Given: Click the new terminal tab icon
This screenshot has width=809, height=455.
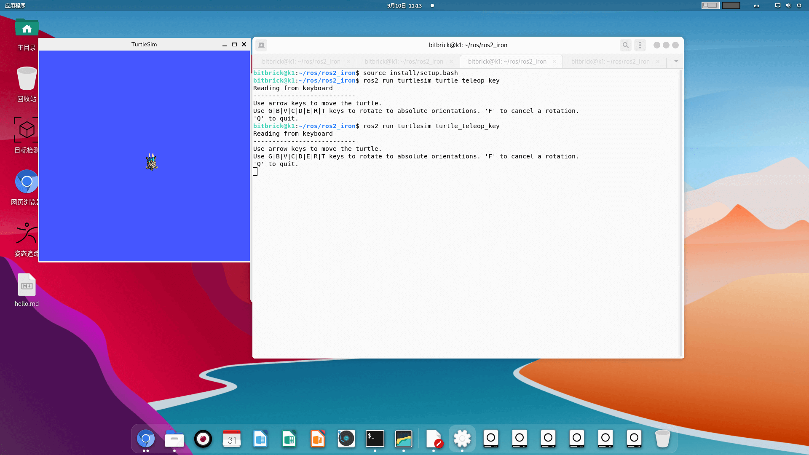Looking at the screenshot, I should tap(261, 45).
